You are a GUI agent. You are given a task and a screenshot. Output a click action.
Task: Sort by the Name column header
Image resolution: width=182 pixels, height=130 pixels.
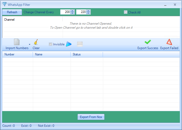point(52,54)
